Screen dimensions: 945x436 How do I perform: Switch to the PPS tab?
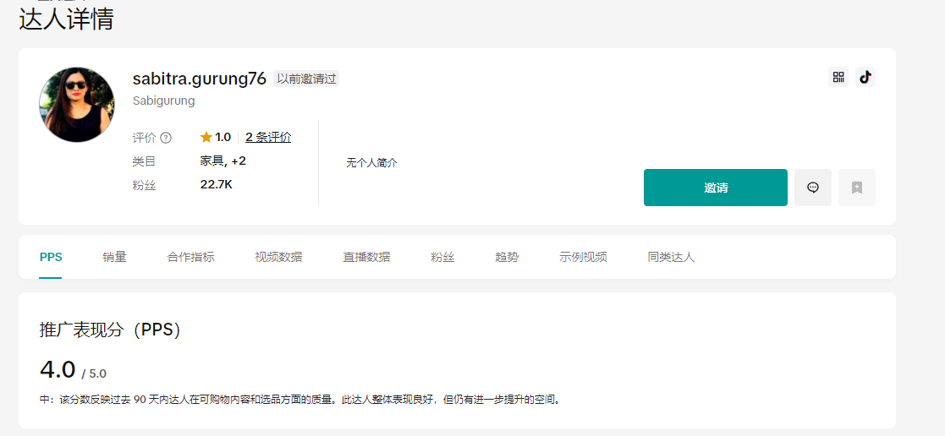tap(51, 257)
